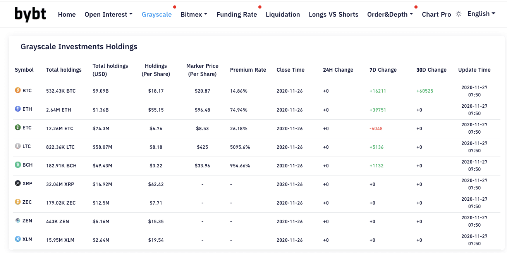507x253 pixels.
Task: Click the BTC coin icon
Action: pos(17,90)
